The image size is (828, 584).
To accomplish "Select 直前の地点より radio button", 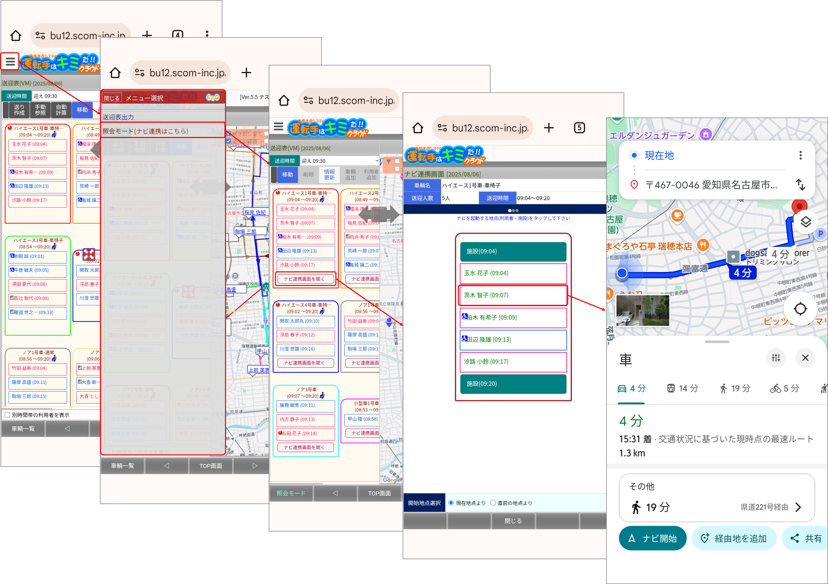I will (493, 503).
